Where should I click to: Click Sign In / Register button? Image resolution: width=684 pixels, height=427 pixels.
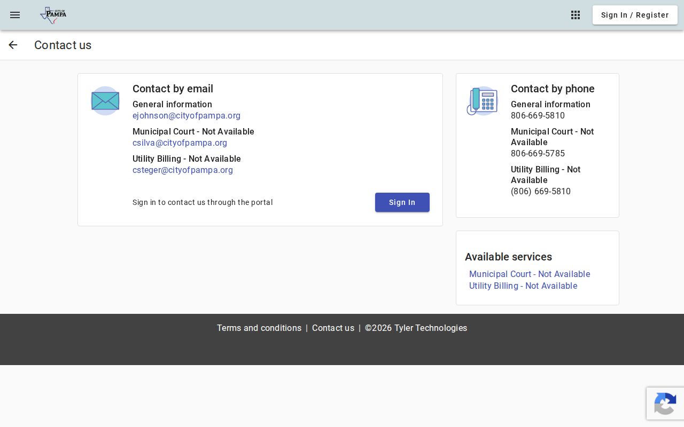coord(635,15)
